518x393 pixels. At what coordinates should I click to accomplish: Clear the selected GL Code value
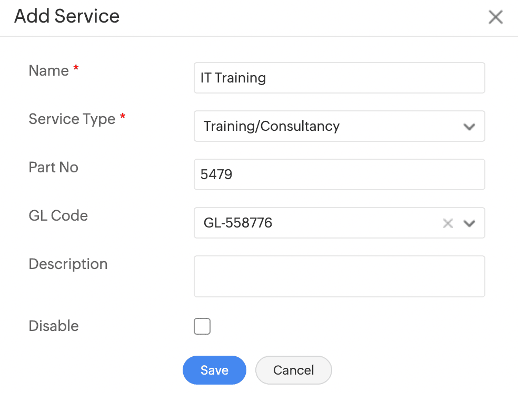click(448, 223)
